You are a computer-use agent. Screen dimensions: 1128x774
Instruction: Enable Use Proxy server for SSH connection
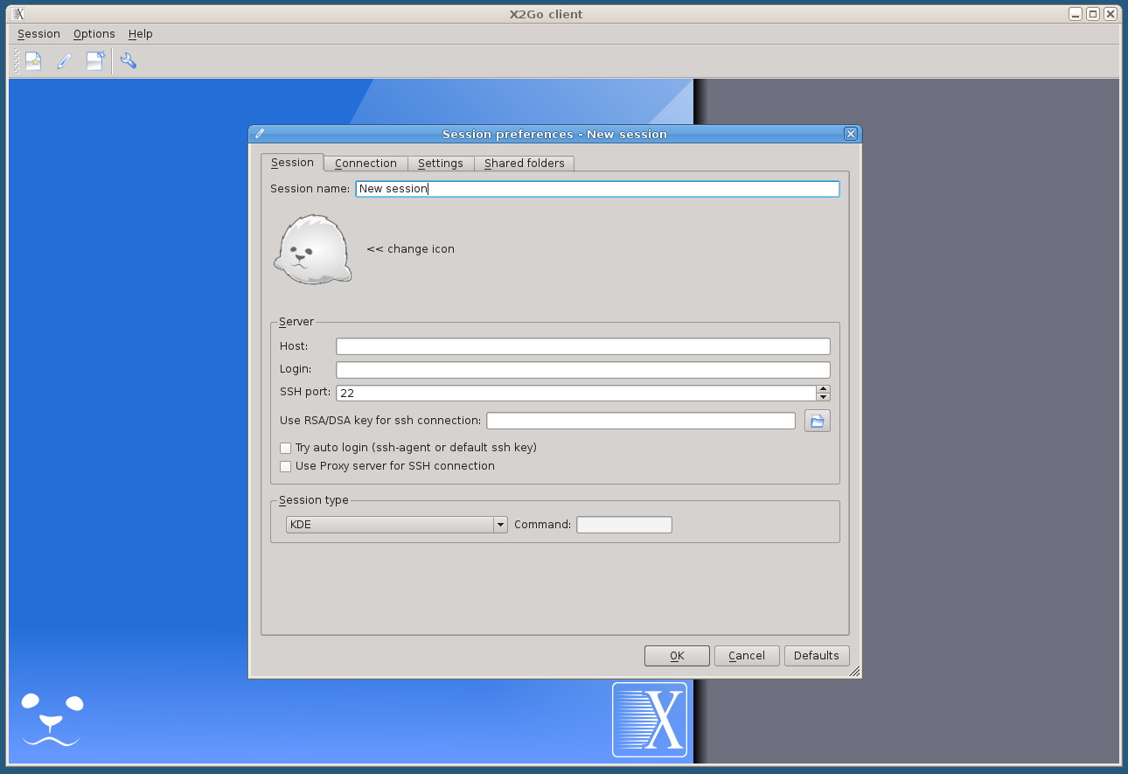[285, 466]
